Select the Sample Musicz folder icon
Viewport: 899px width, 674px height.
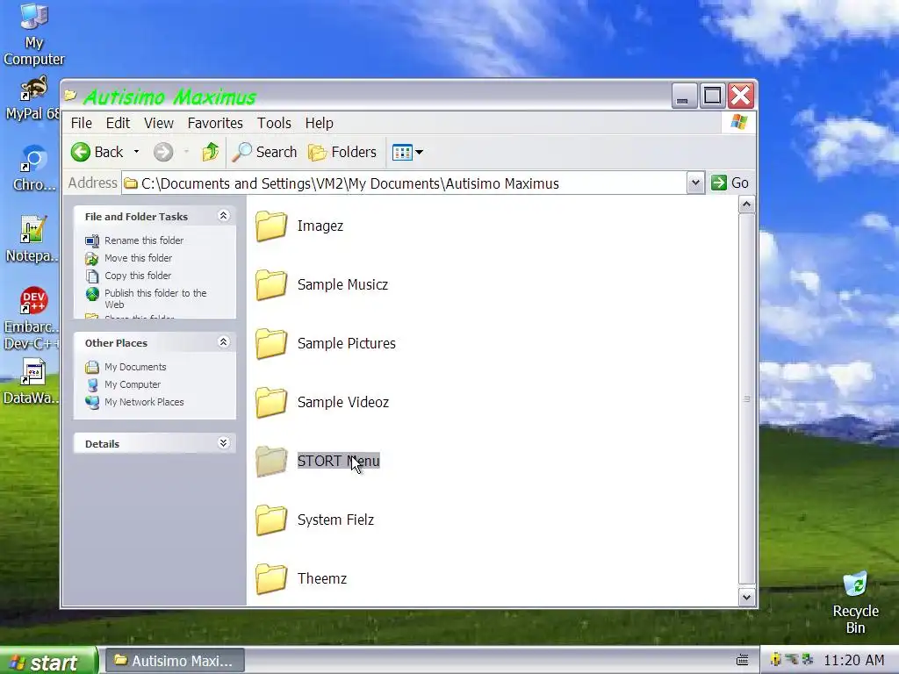click(271, 285)
